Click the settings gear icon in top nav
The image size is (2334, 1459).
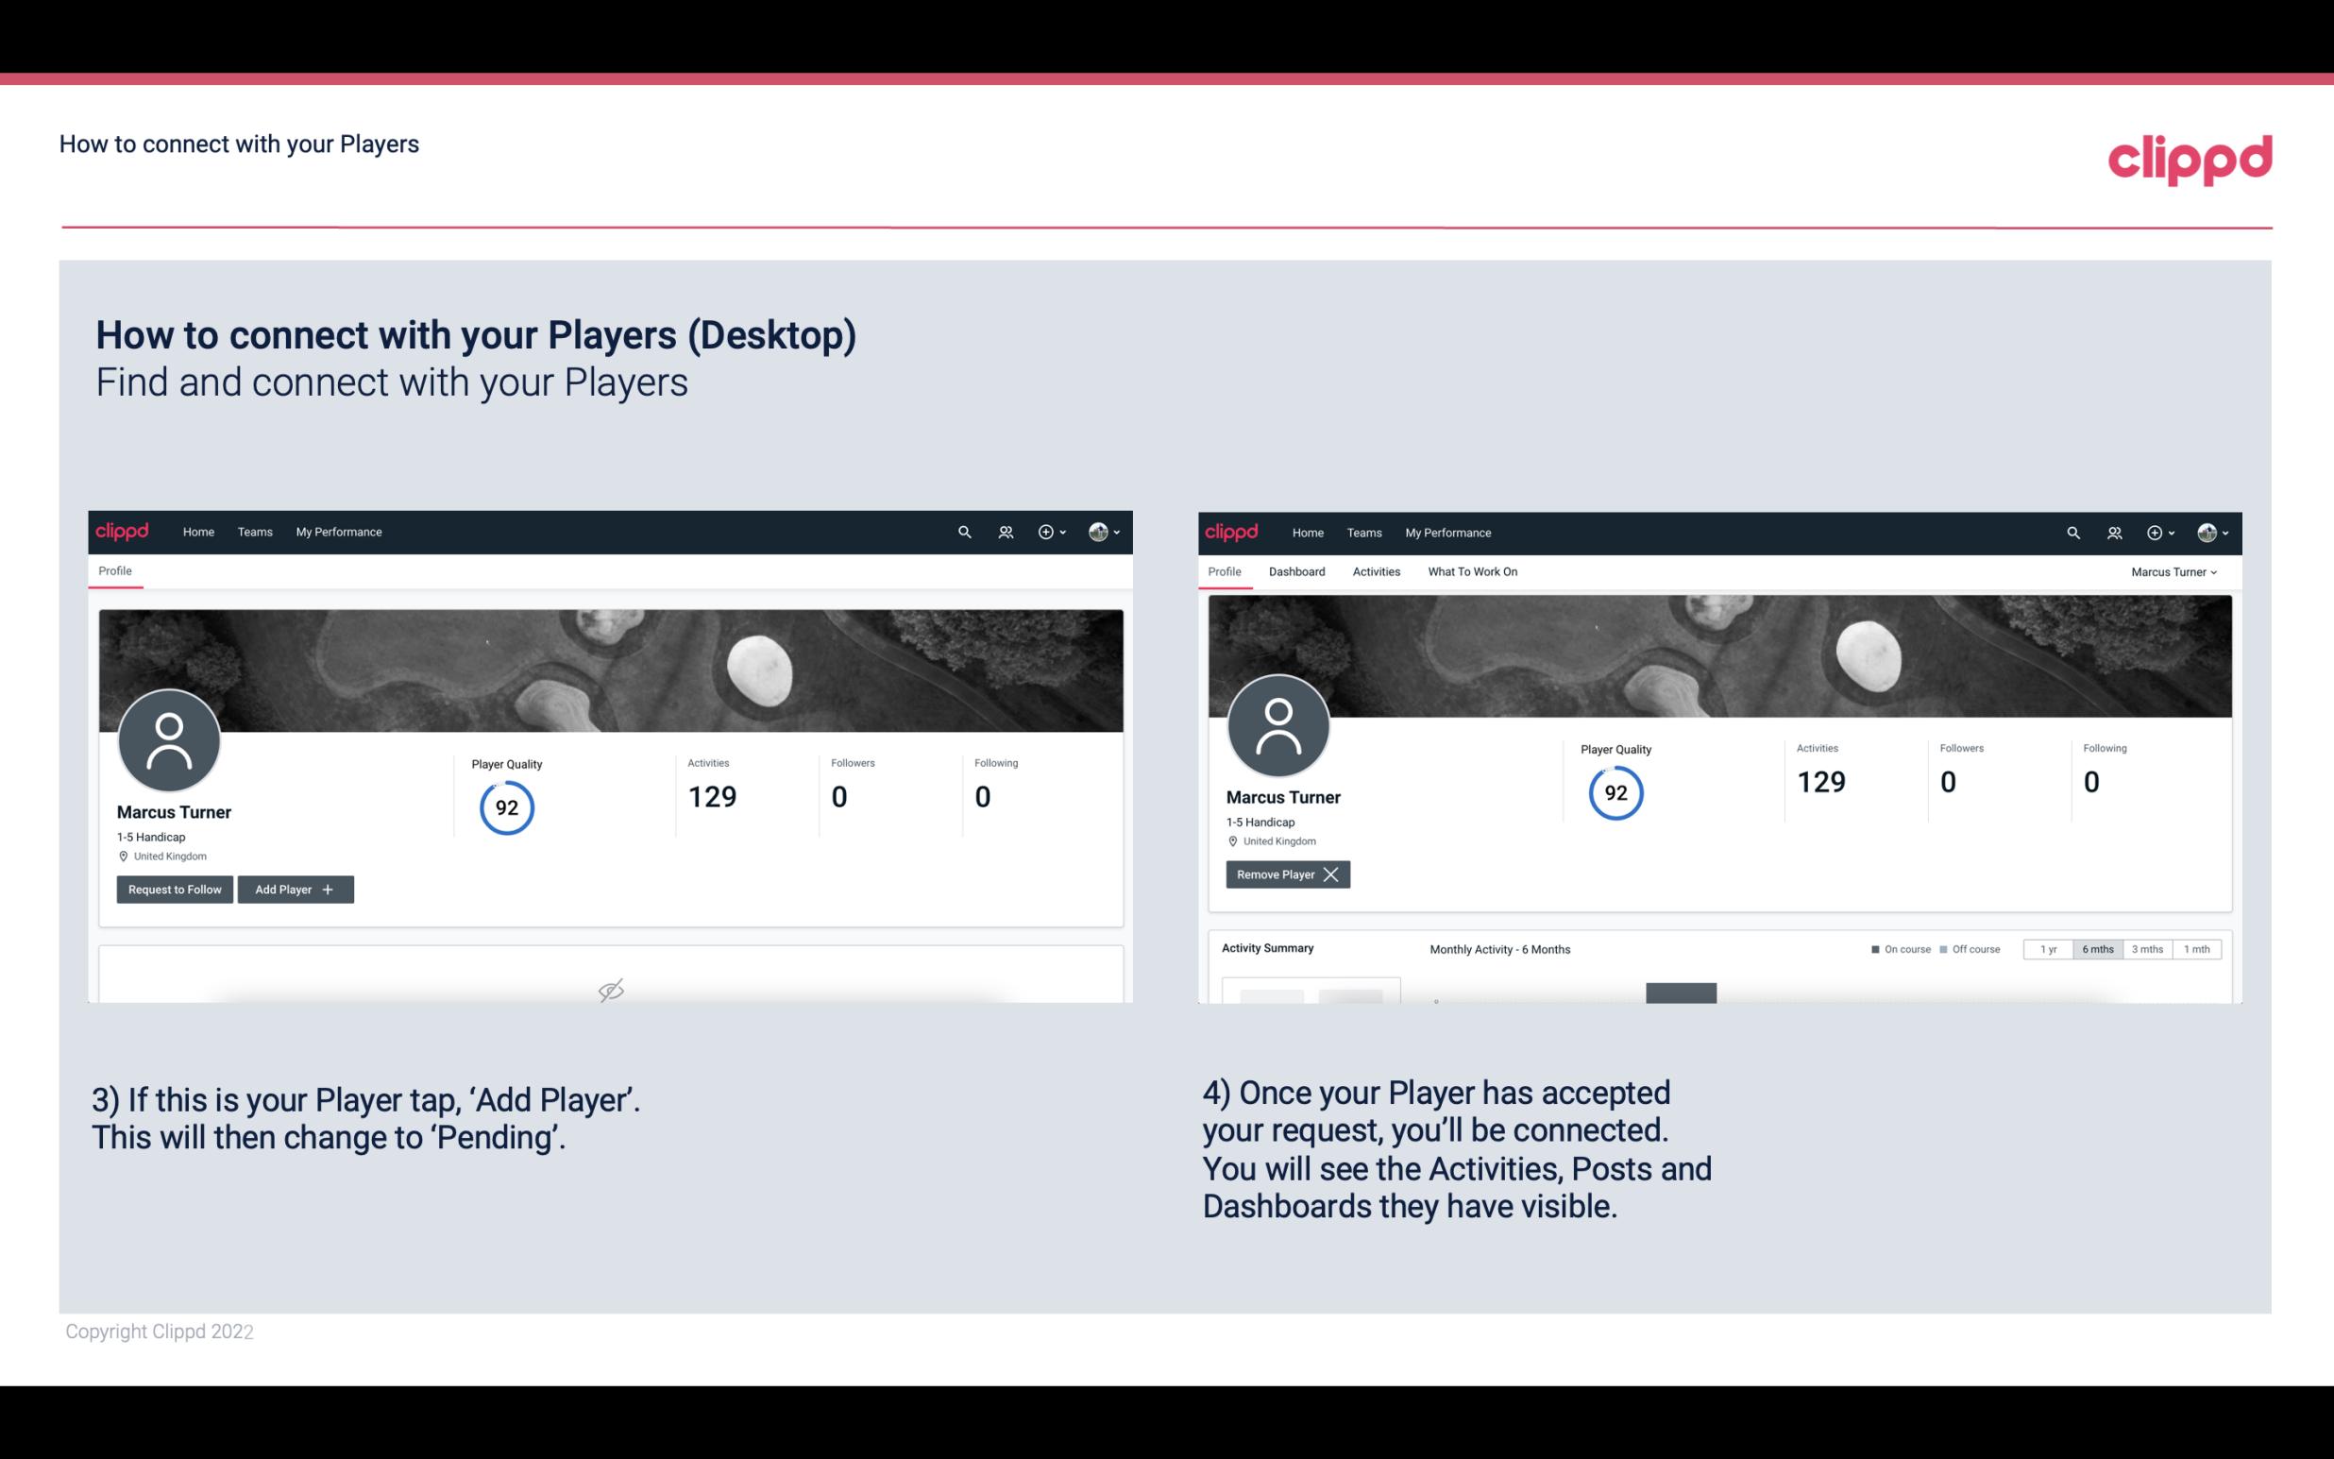(1047, 533)
